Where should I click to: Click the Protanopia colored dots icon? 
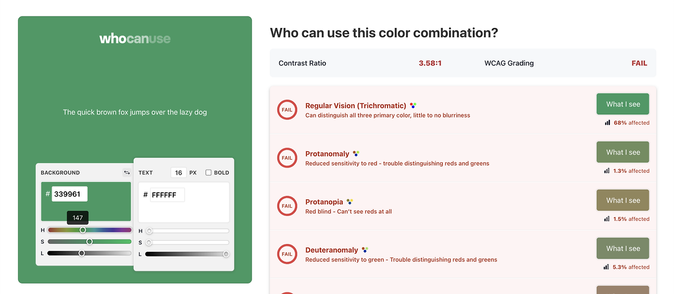[x=350, y=202]
